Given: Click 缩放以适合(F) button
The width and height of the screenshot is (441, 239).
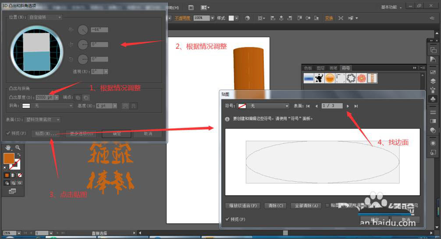Looking at the screenshot, I should tap(243, 206).
